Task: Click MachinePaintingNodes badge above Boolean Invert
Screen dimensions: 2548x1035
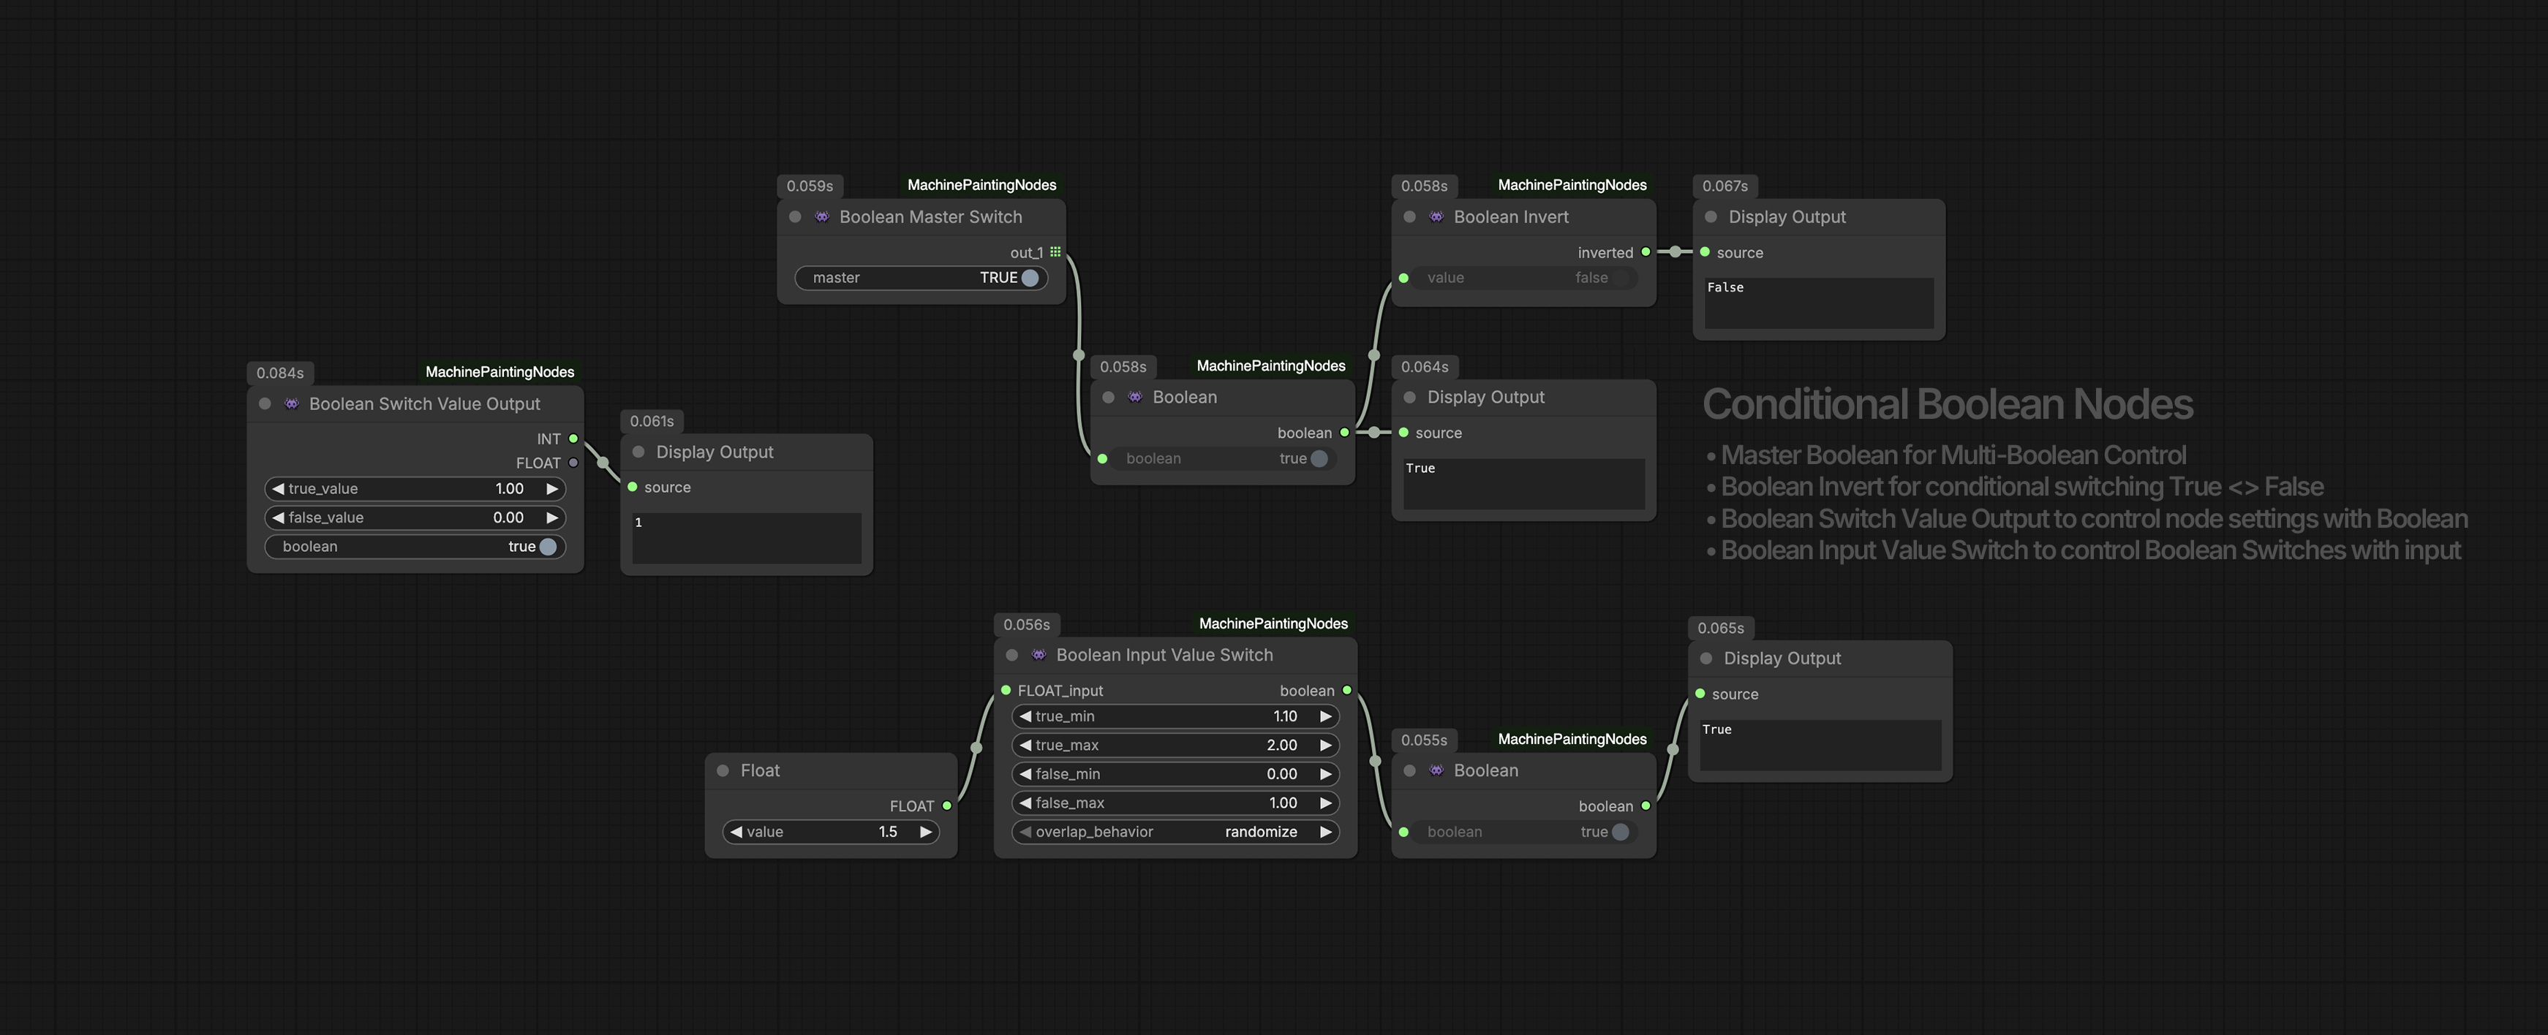Action: pos(1572,185)
